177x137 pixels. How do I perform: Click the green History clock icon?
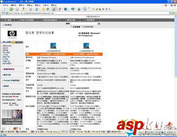tap(48, 9)
